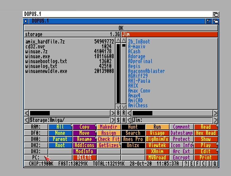Image resolution: width=231 pixels, height=176 pixels.
Task: Click the Play button
Action: [x=206, y=145]
